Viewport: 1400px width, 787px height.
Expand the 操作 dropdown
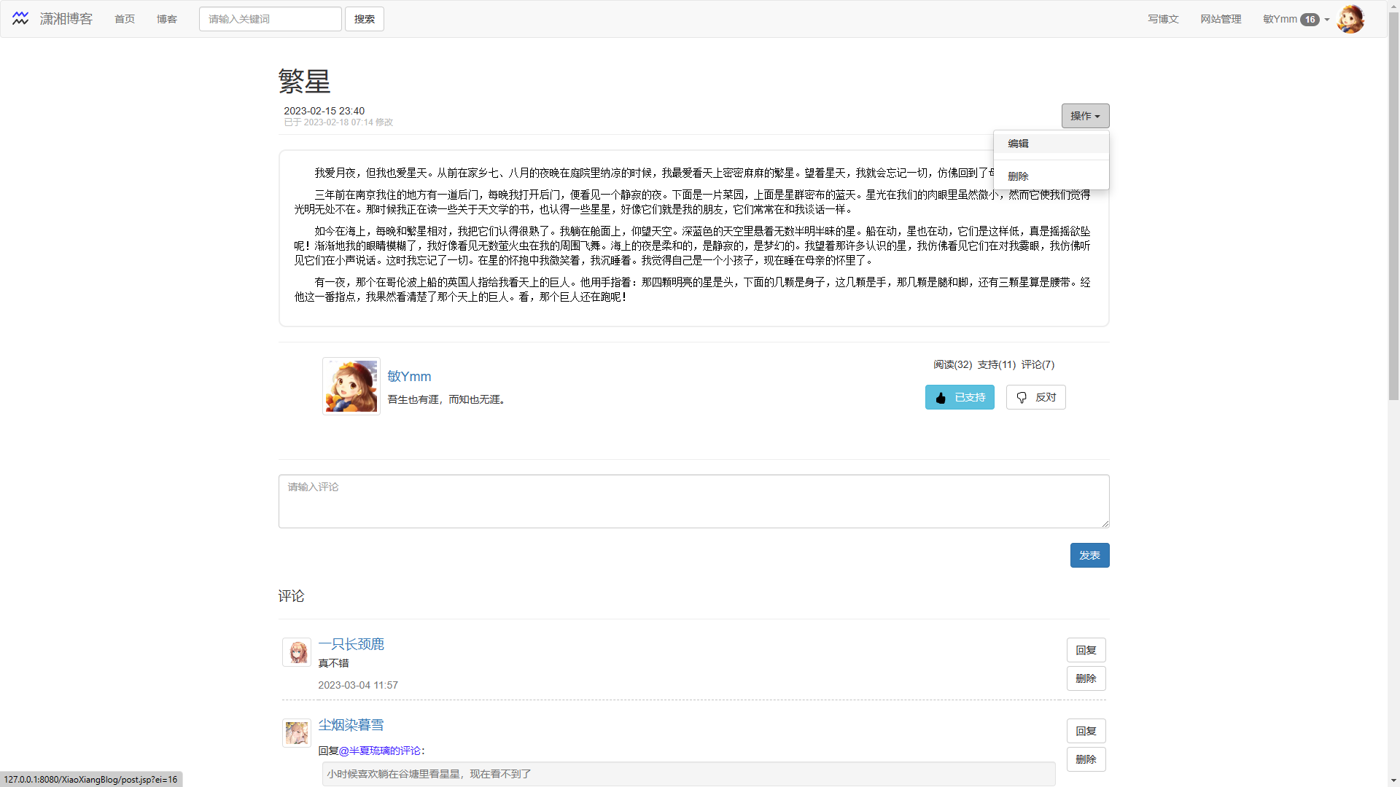click(x=1085, y=116)
